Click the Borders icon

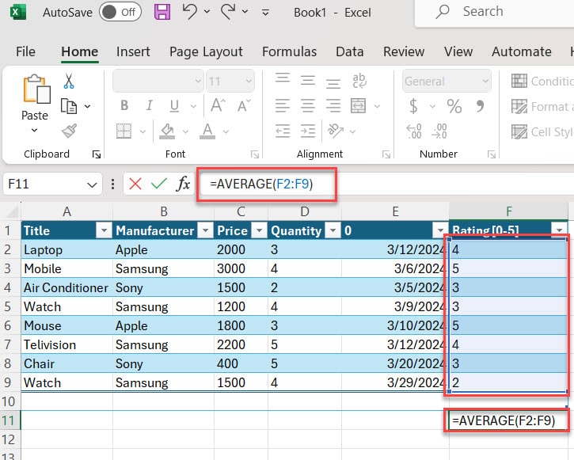[x=124, y=131]
